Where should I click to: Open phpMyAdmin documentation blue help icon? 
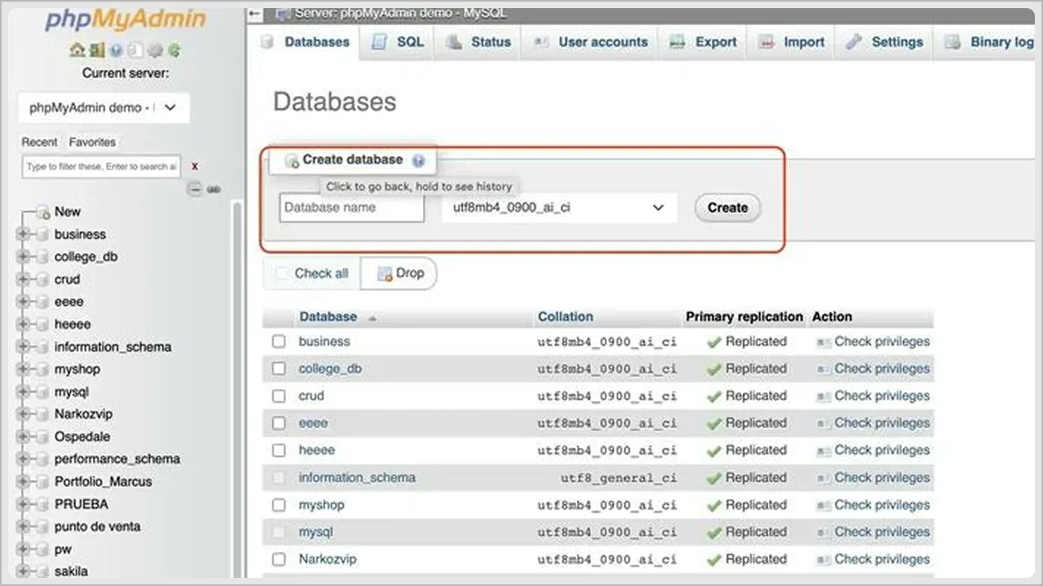point(116,50)
